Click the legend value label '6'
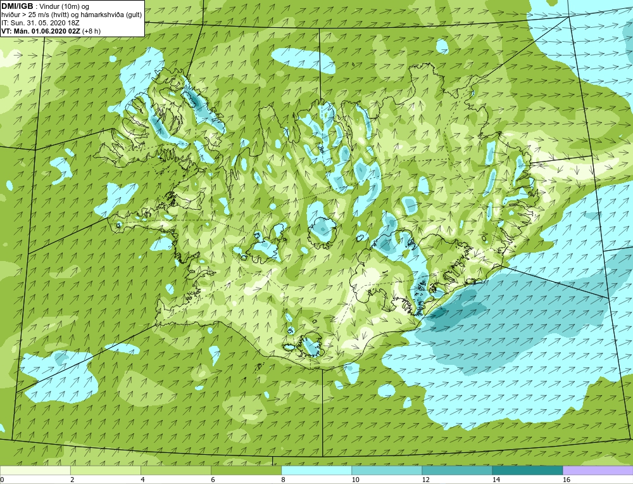This screenshot has height=484, width=633. tap(213, 480)
